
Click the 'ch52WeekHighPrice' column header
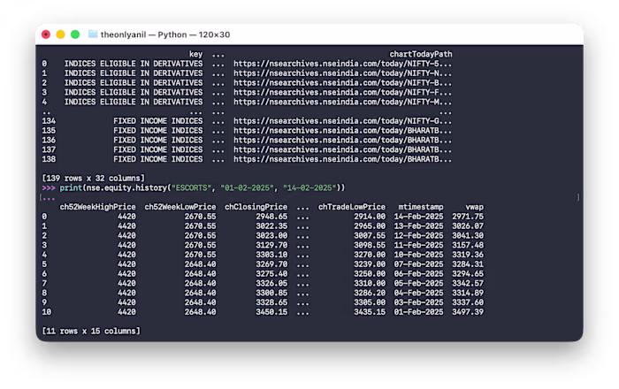[x=97, y=207]
